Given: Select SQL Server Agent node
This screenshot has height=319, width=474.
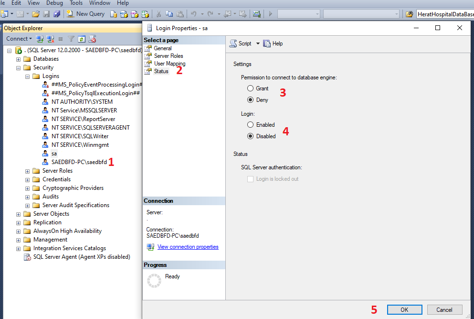Looking at the screenshot, I should (82, 257).
